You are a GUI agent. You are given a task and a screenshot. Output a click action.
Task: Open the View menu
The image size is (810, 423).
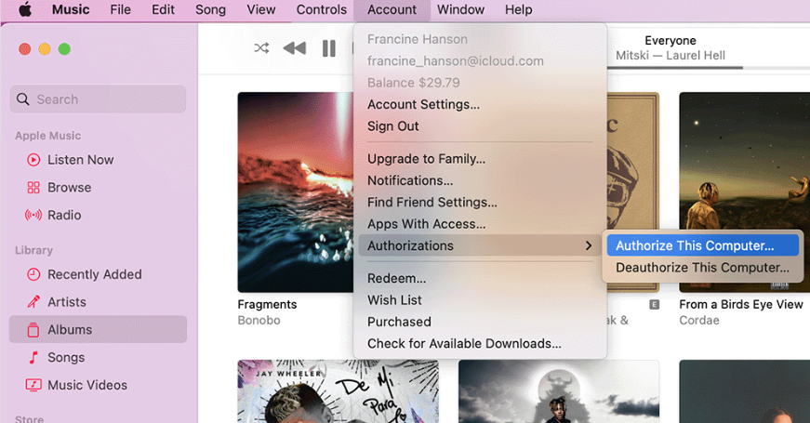pos(261,9)
